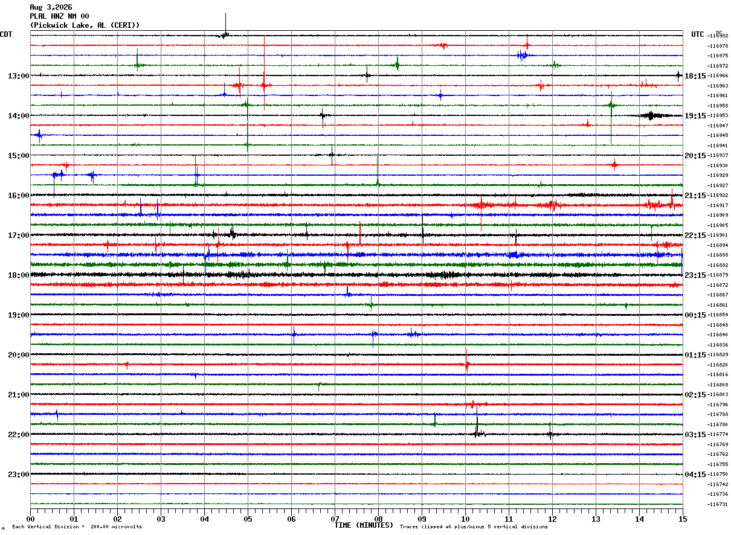Screen dimensions: 731x535
Task: Click the 13:00 CDT time label
Action: [x=18, y=76]
